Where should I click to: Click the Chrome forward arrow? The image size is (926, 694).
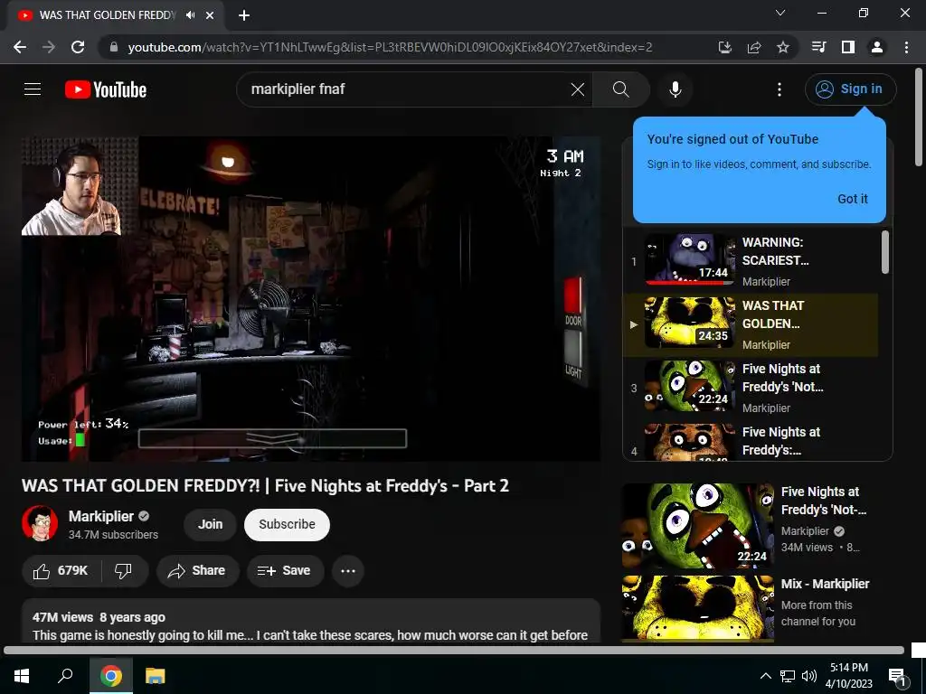click(49, 47)
